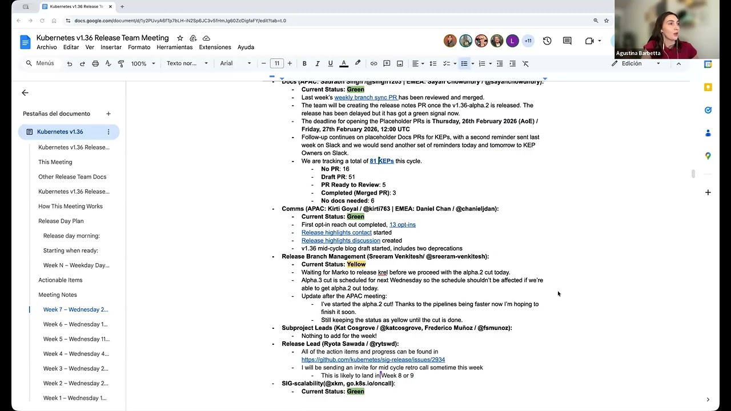The image size is (731, 411).
Task: Go to Release Day Plan outline entry
Action: pyautogui.click(x=61, y=221)
